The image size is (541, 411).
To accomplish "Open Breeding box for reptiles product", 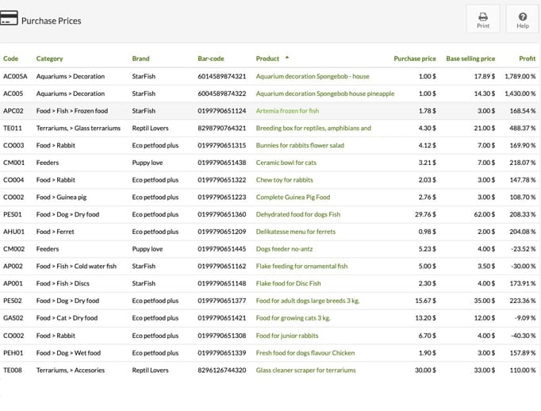I will point(313,128).
